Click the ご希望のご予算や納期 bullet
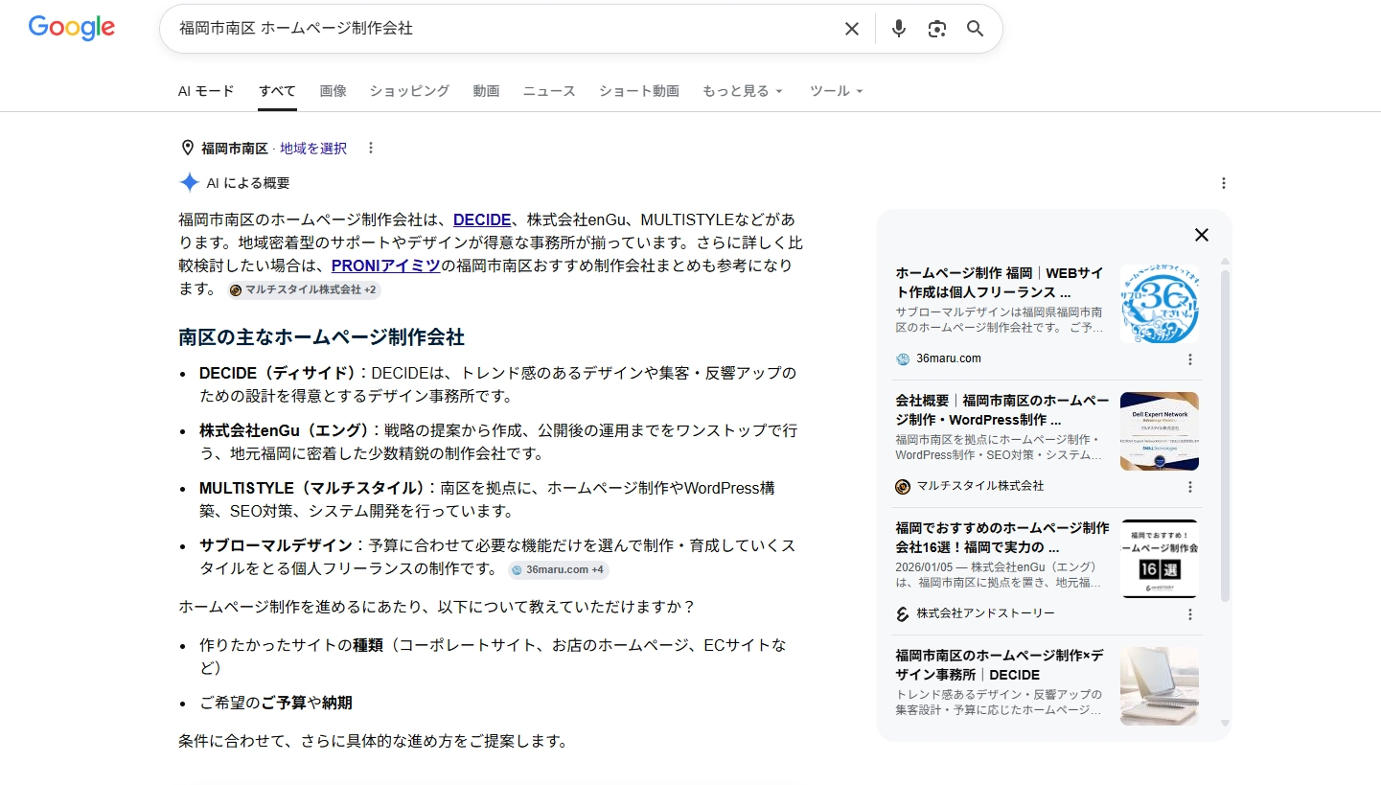Viewport: 1381px width, 785px height. [x=276, y=703]
